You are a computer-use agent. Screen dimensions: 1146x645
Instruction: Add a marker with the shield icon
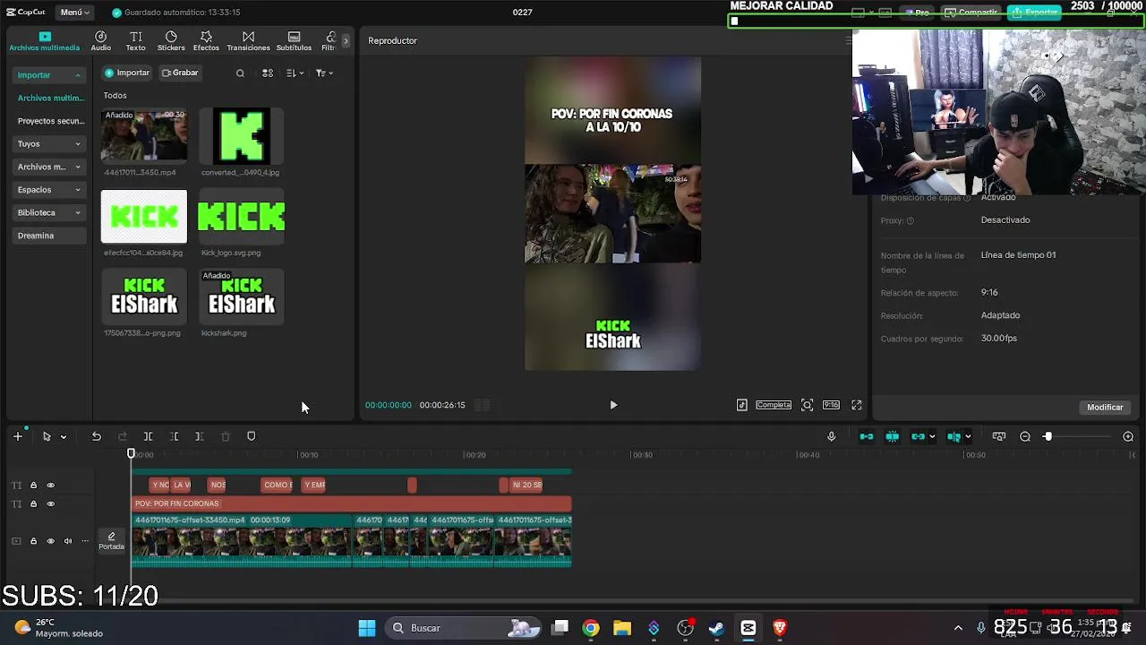pos(251,436)
